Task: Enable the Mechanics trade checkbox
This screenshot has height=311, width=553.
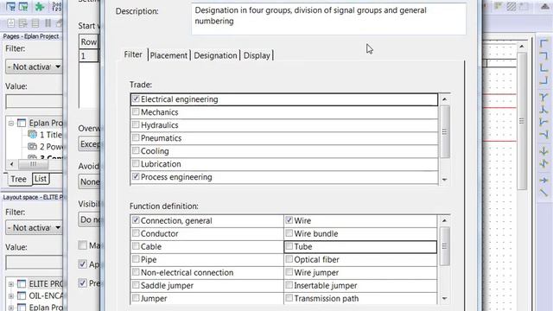Action: tap(136, 112)
